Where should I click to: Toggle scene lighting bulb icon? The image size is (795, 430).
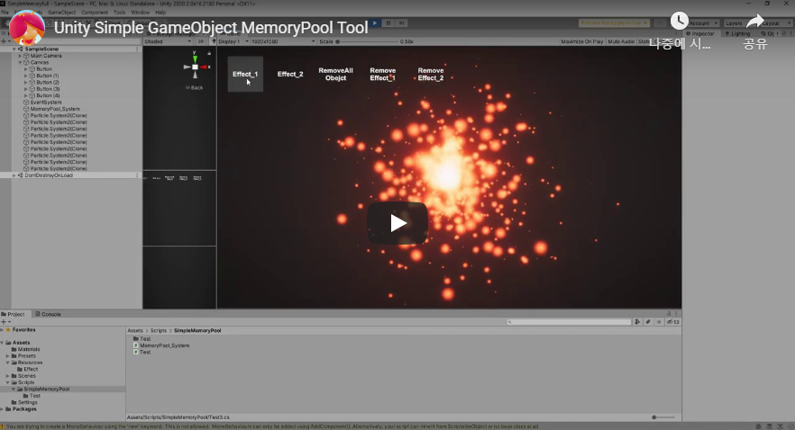pos(214,41)
